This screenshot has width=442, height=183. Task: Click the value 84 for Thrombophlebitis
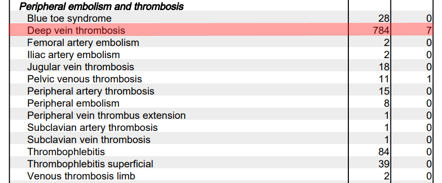click(384, 152)
